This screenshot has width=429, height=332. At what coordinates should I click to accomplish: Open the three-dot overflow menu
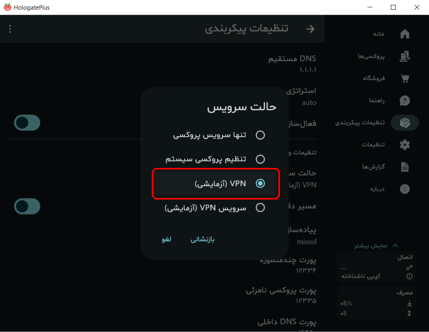click(9, 28)
